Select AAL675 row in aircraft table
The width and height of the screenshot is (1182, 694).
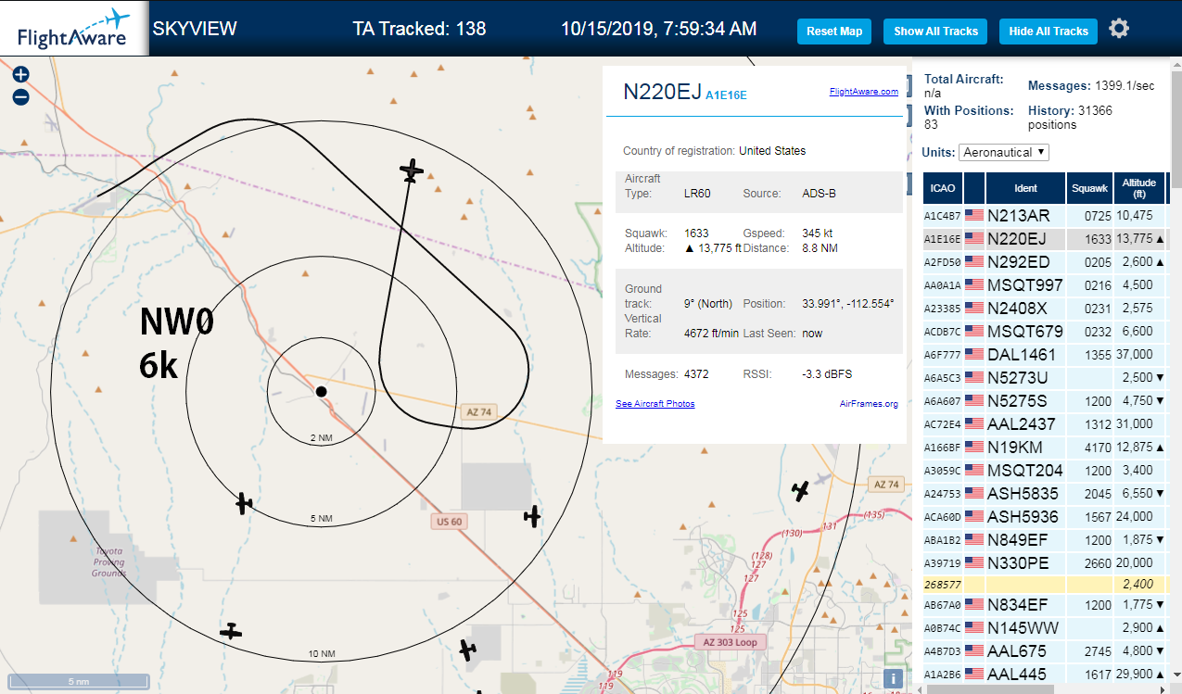tap(1044, 651)
